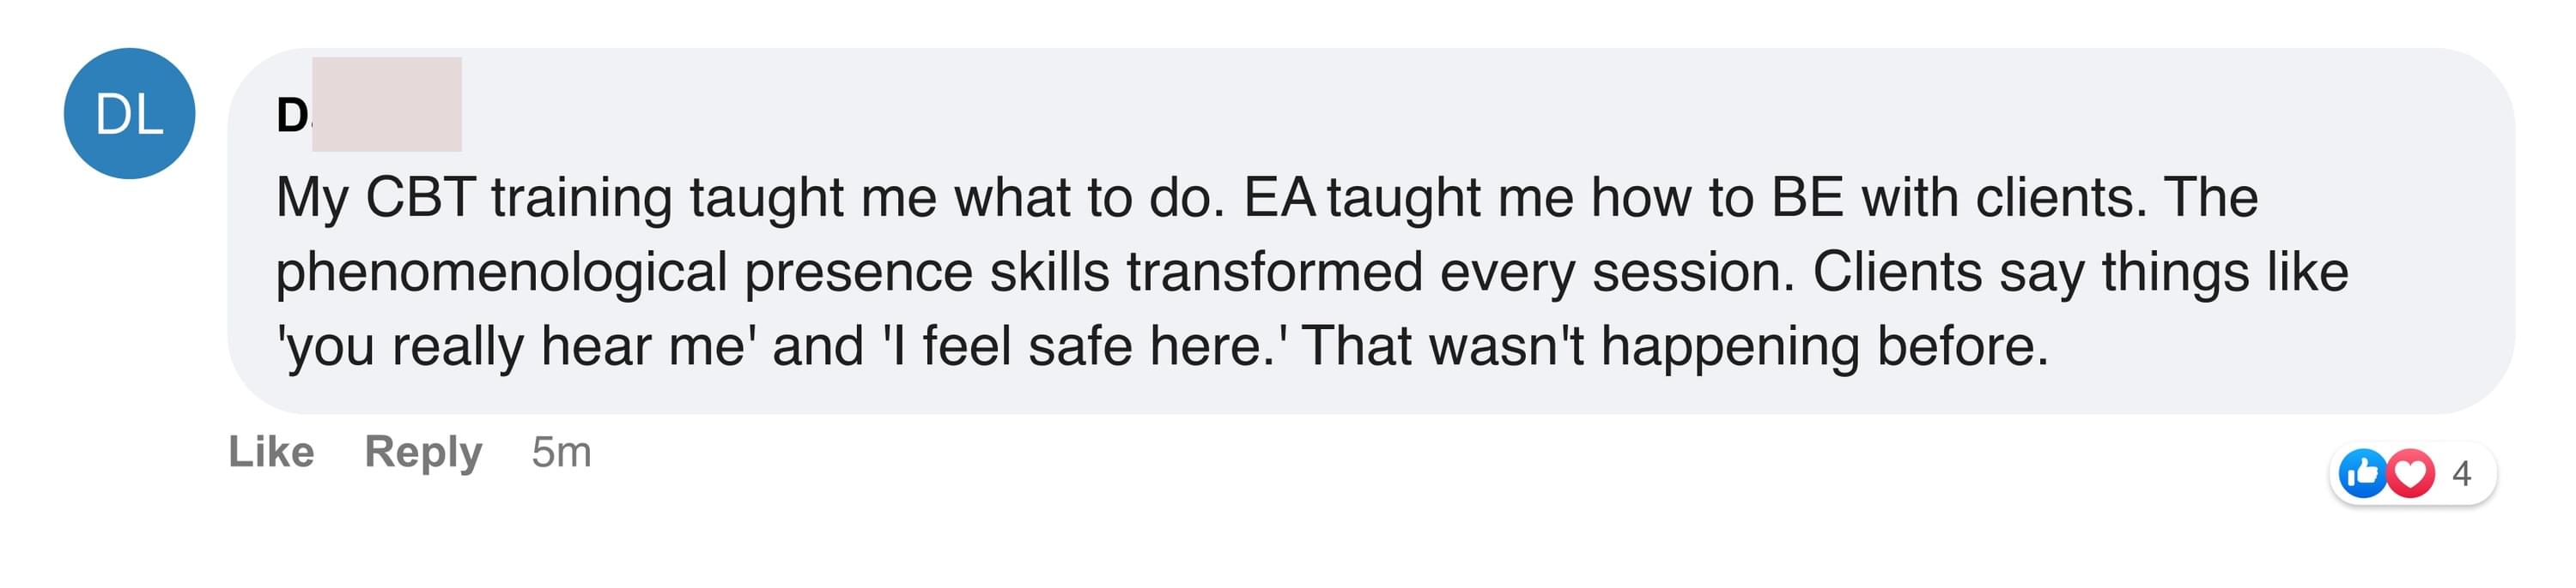Open the 5m comment timestamp
The image size is (2576, 588).
(x=561, y=453)
